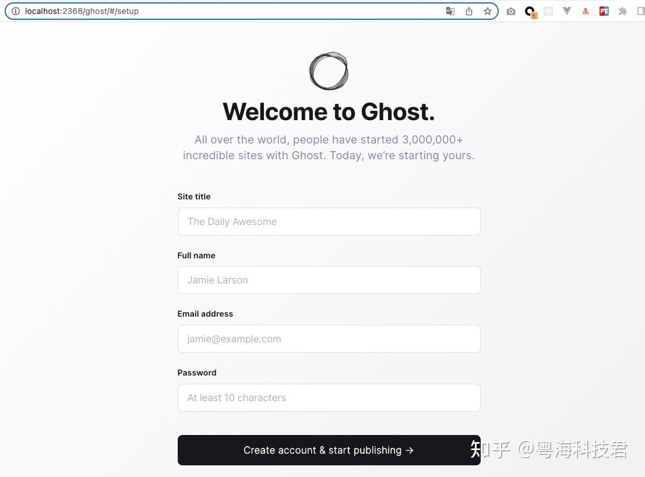645x477 pixels.
Task: Click the share page icon
Action: click(x=469, y=11)
